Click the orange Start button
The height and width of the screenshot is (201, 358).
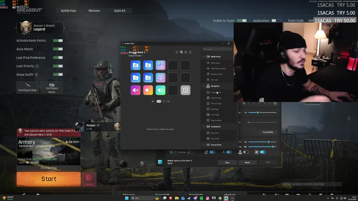49,179
